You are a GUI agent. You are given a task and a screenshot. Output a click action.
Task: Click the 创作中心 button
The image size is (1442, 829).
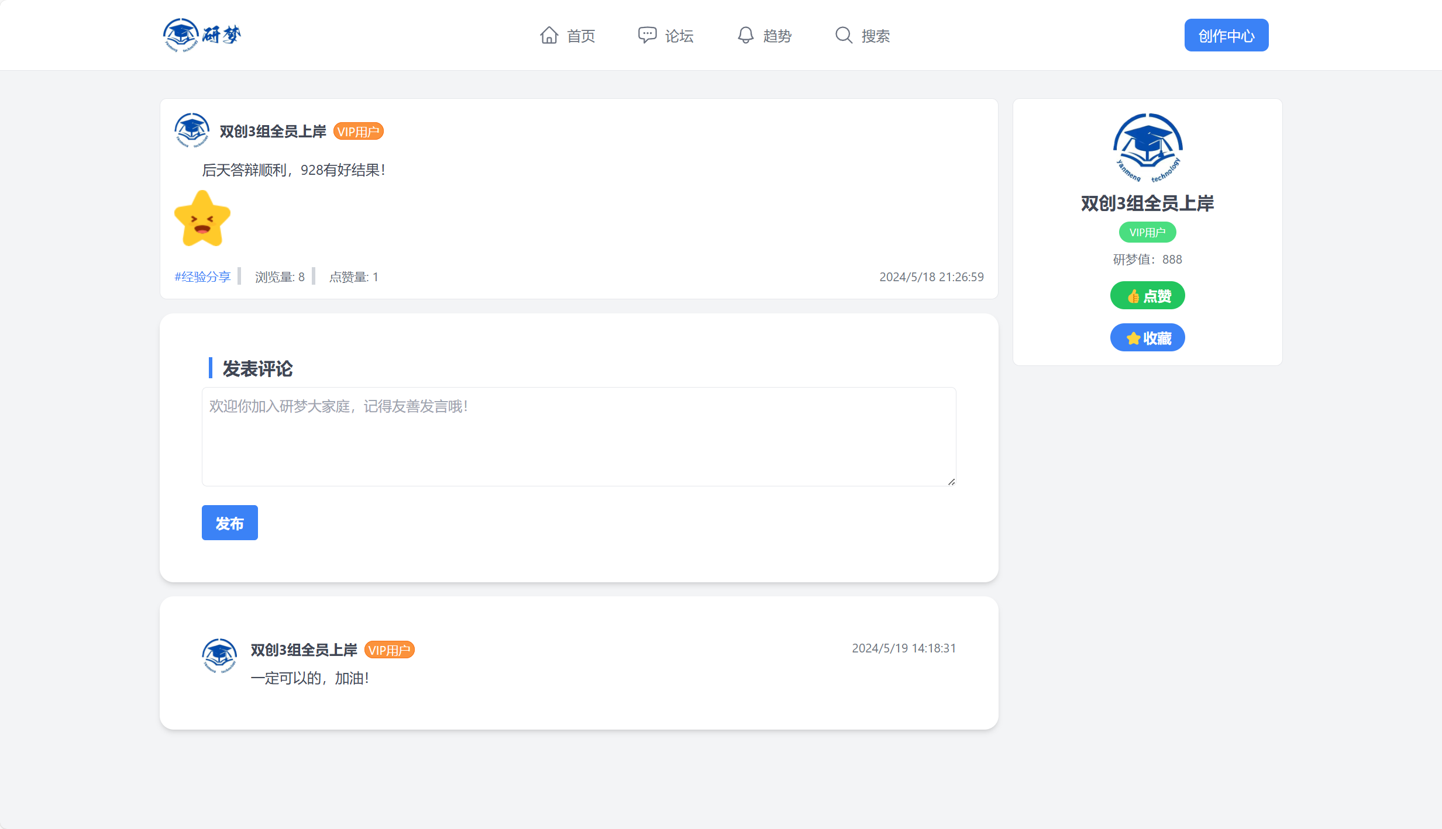[x=1226, y=34]
